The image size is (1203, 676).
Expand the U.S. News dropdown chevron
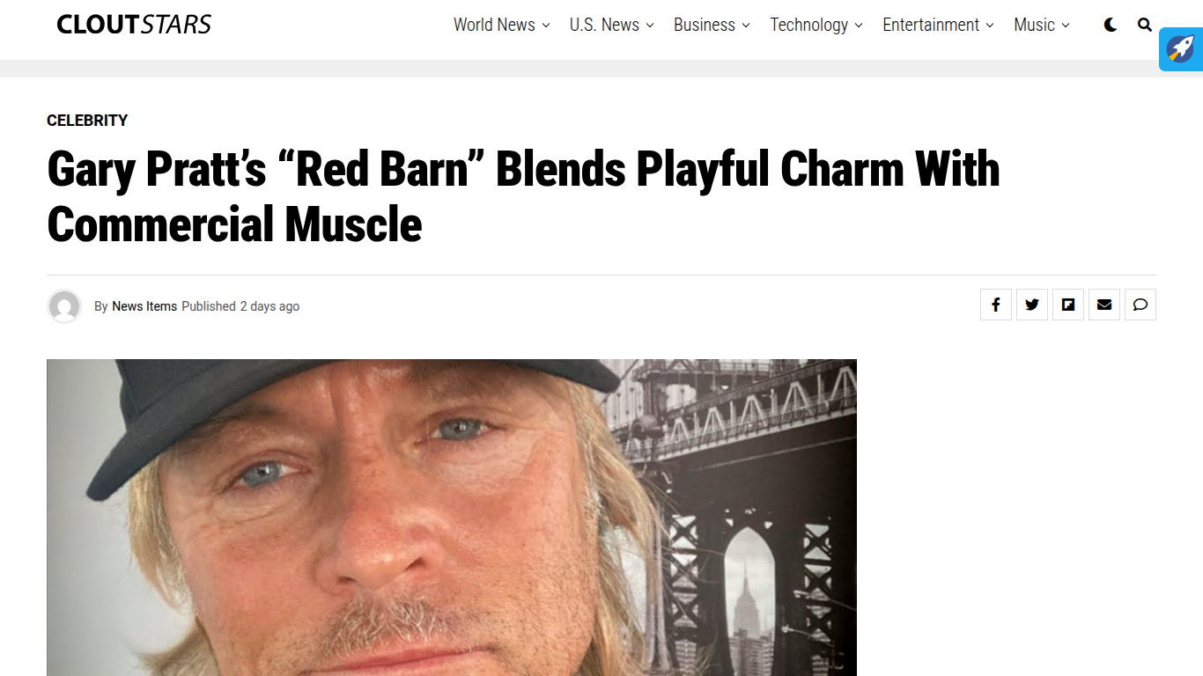(650, 26)
